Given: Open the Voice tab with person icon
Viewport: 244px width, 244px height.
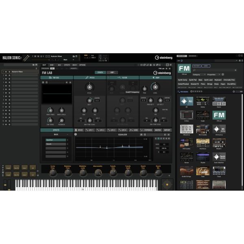Looking at the screenshot, I should 79,130.
